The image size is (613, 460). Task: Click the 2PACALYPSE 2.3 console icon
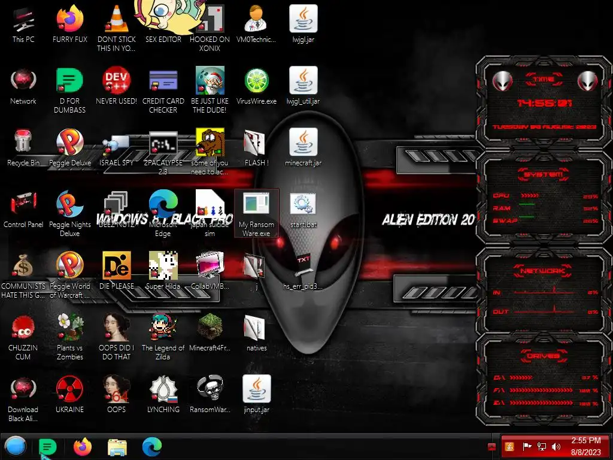tap(163, 153)
